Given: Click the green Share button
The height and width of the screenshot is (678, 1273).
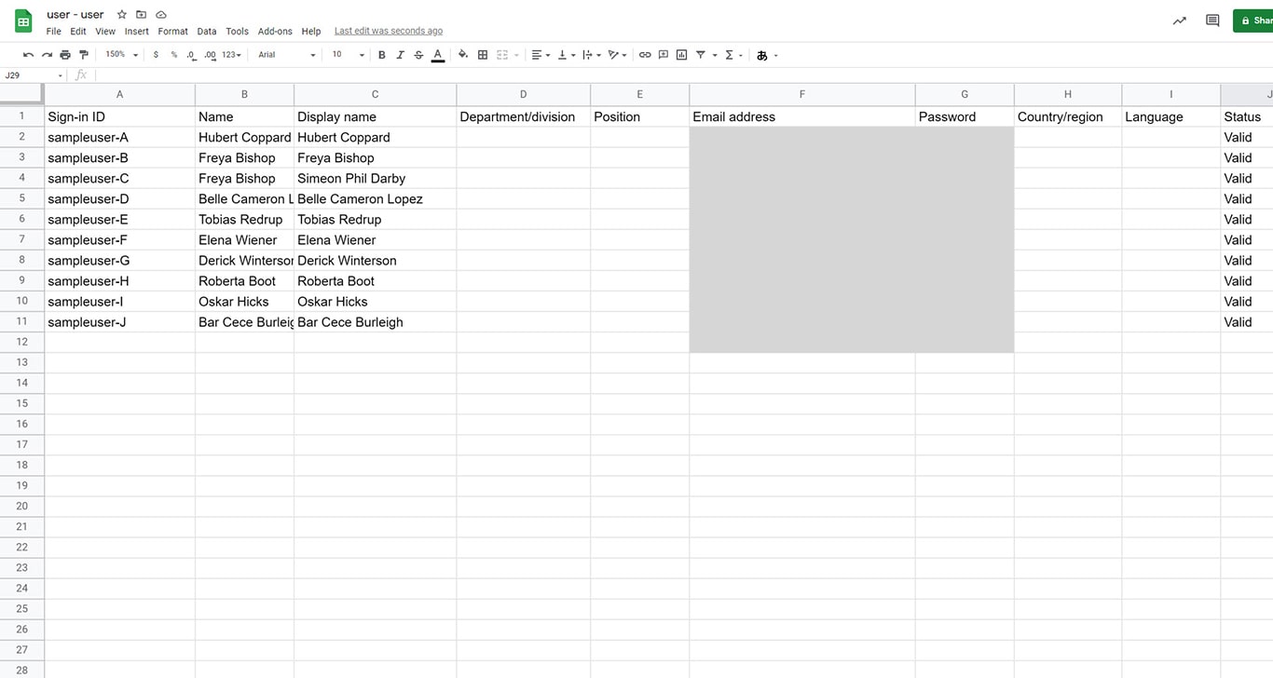Looking at the screenshot, I should pyautogui.click(x=1254, y=20).
